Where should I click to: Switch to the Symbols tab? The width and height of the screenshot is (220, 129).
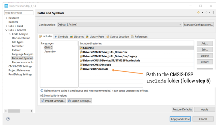(61, 37)
